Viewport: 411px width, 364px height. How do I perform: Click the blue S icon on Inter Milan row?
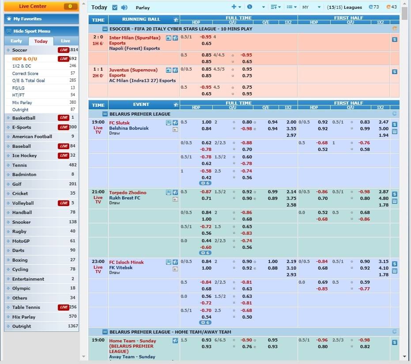[394, 40]
